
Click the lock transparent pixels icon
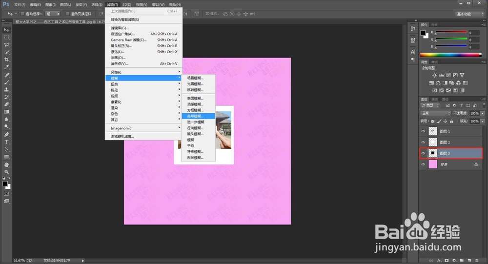click(432, 121)
